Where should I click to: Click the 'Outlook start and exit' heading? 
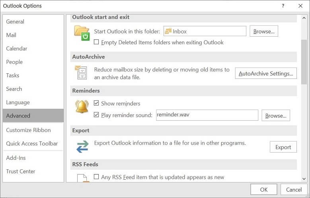coord(101,17)
